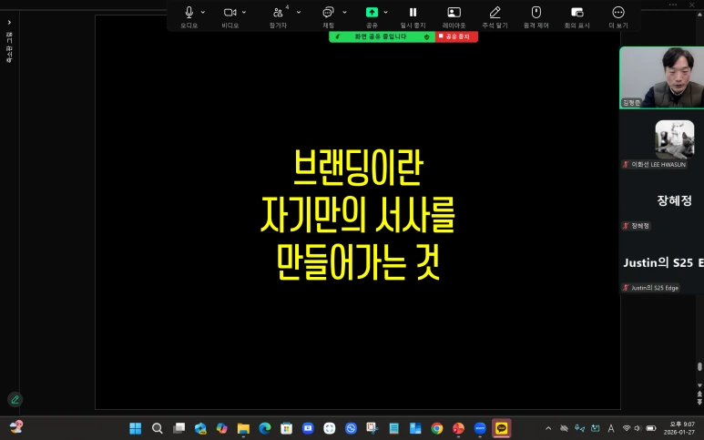Open Snipping Tool from the taskbar
The image size is (704, 440).
pos(372,428)
